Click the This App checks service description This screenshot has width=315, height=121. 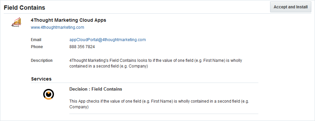point(159,104)
